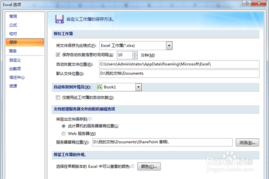Viewport: 269px width, 179px height.
Task: Select the Web 服务器 radio button
Action: [64, 134]
